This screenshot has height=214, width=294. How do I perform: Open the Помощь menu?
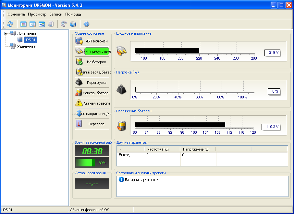click(x=73, y=14)
